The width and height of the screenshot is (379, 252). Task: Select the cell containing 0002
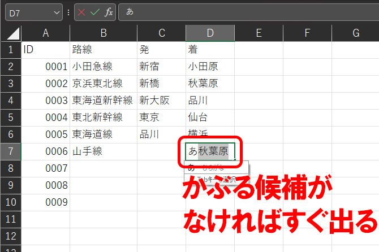click(x=45, y=84)
